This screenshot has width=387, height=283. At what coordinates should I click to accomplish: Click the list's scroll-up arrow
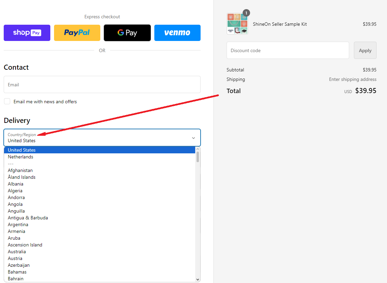coord(198,149)
